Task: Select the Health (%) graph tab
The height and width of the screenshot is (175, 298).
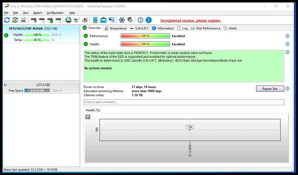Action: click(93, 110)
